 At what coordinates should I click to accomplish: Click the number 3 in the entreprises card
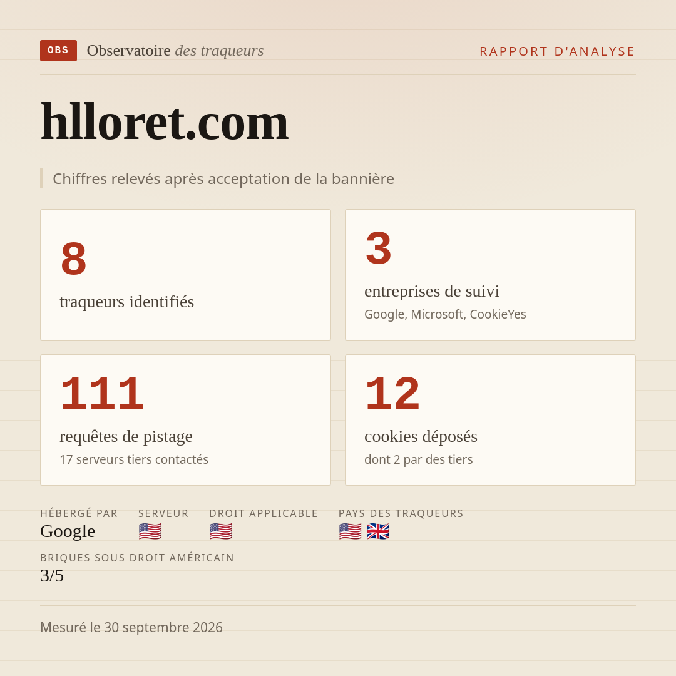pos(379,248)
